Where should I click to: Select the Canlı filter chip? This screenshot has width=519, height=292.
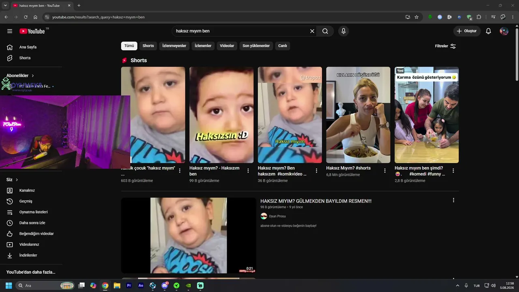coord(283,46)
